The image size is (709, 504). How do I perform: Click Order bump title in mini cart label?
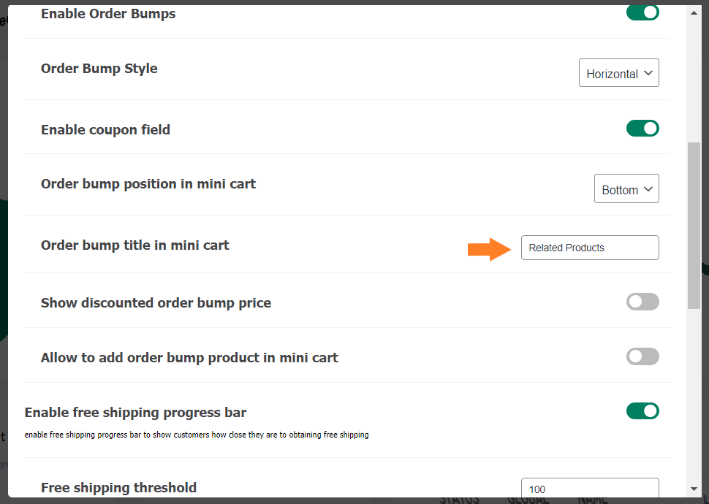(x=134, y=245)
